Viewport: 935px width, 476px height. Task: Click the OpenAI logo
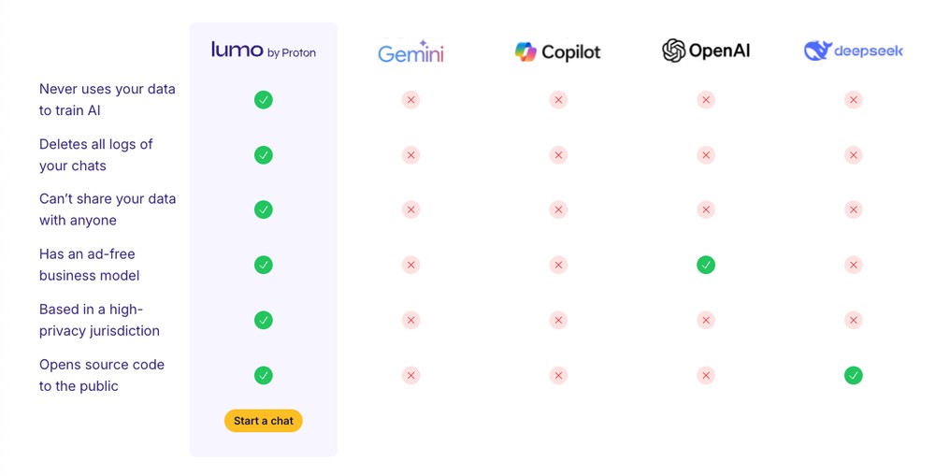(706, 50)
